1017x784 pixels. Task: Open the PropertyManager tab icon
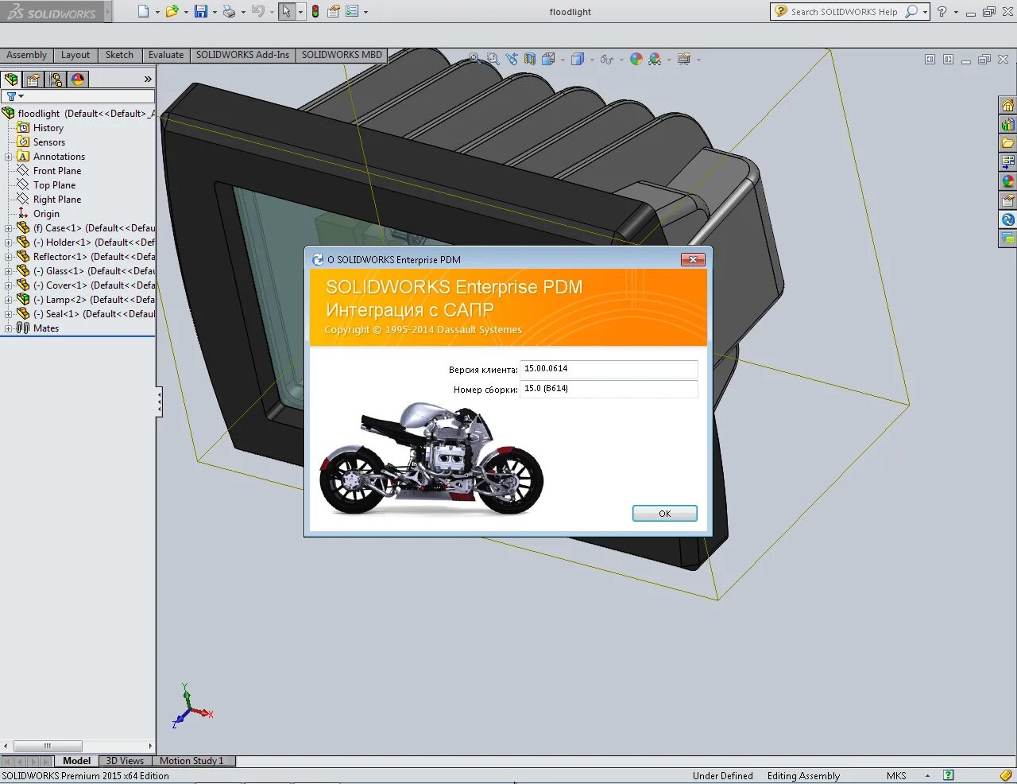tap(33, 80)
